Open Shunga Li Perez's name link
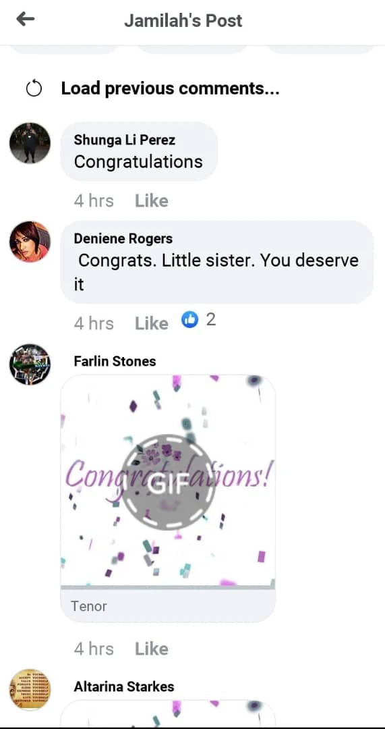385x729 pixels. (125, 140)
